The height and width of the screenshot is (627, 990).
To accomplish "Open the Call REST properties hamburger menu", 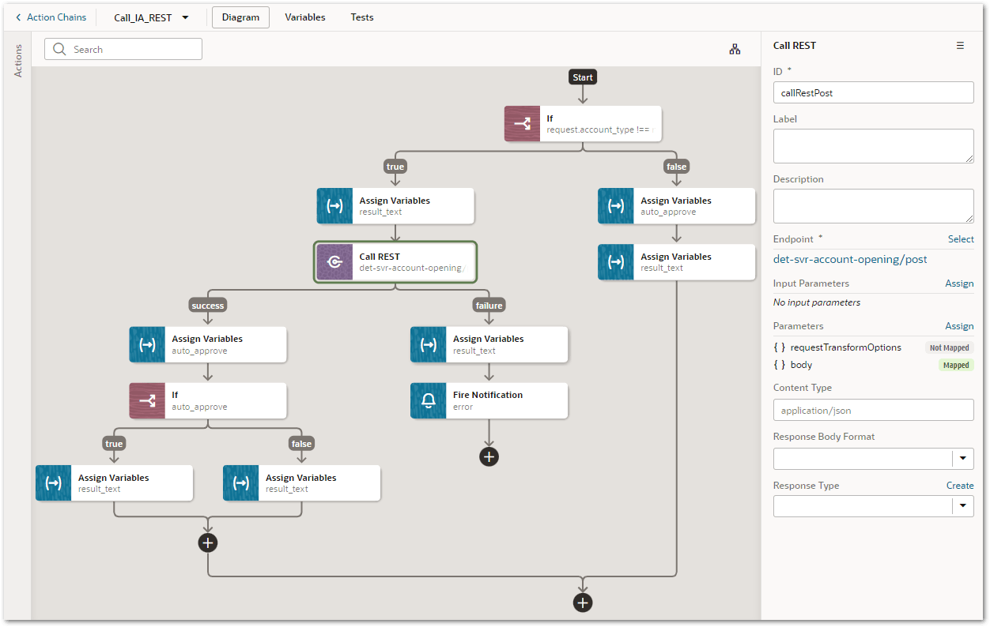I will (x=960, y=46).
